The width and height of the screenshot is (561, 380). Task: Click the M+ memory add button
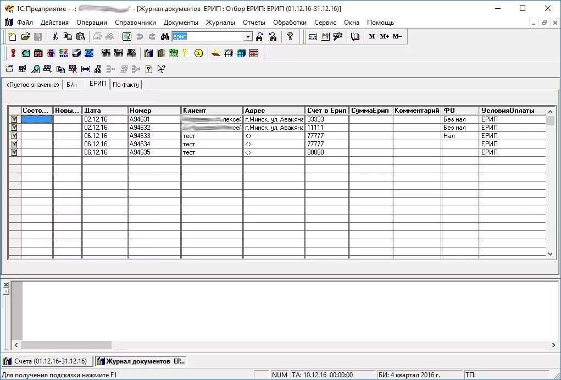384,36
